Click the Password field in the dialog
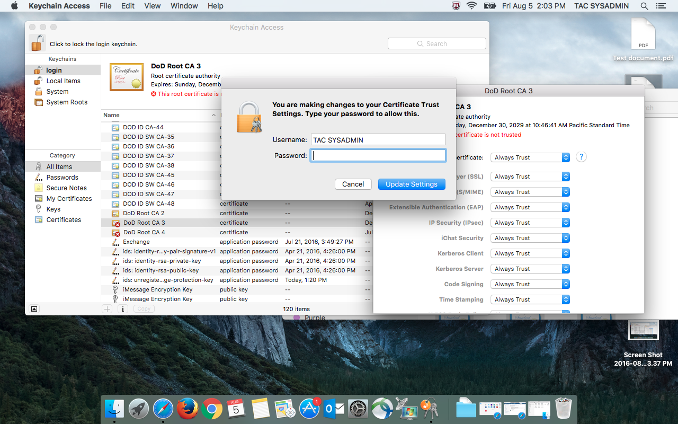Screen dimensions: 678x424 [x=378, y=155]
